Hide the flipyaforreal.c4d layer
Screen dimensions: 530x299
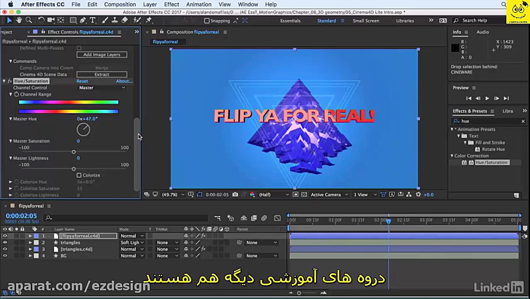pyautogui.click(x=5, y=235)
